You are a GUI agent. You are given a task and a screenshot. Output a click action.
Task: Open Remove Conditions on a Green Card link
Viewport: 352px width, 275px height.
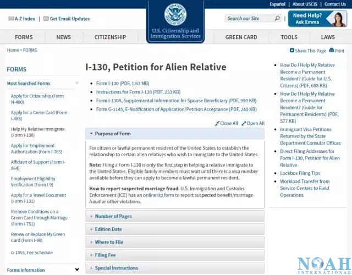39,218
